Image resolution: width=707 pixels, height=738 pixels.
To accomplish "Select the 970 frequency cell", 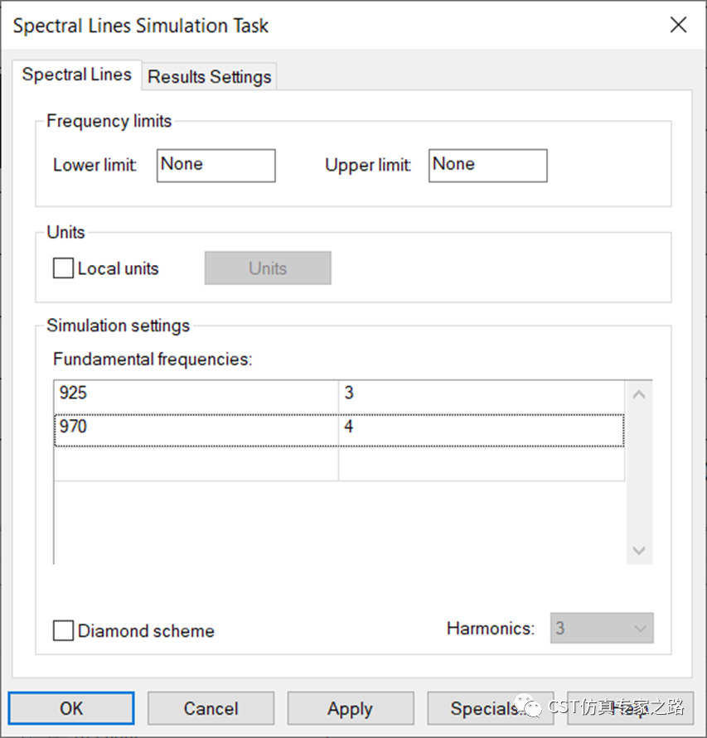I will [x=196, y=428].
